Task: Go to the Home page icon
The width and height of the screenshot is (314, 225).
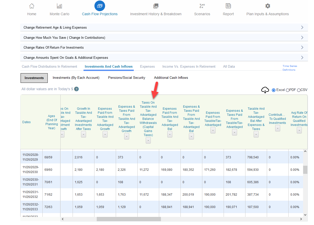Action: tap(32, 6)
